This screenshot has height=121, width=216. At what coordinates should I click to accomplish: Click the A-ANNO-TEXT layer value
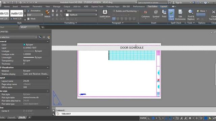coord(30,48)
